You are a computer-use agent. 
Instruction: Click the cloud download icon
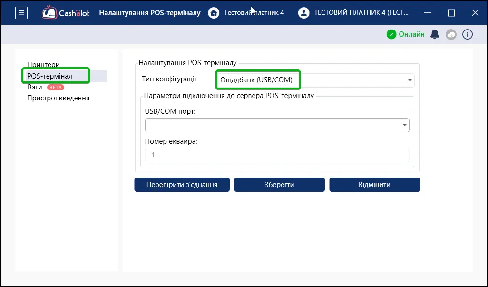point(451,34)
